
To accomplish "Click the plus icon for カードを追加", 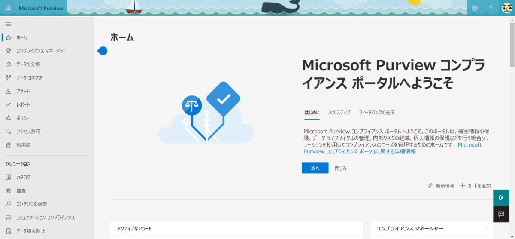I will pyautogui.click(x=462, y=186).
